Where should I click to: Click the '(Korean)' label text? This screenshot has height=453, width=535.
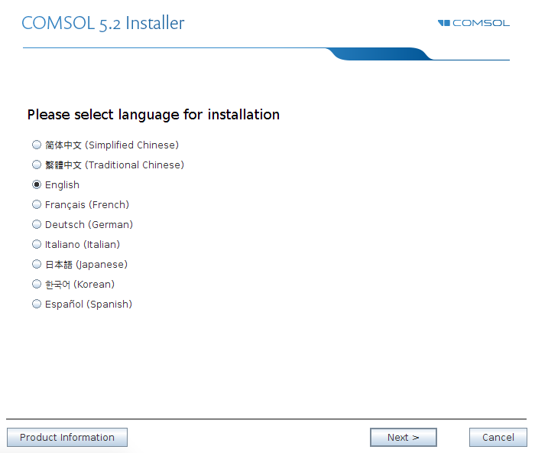pyautogui.click(x=94, y=284)
